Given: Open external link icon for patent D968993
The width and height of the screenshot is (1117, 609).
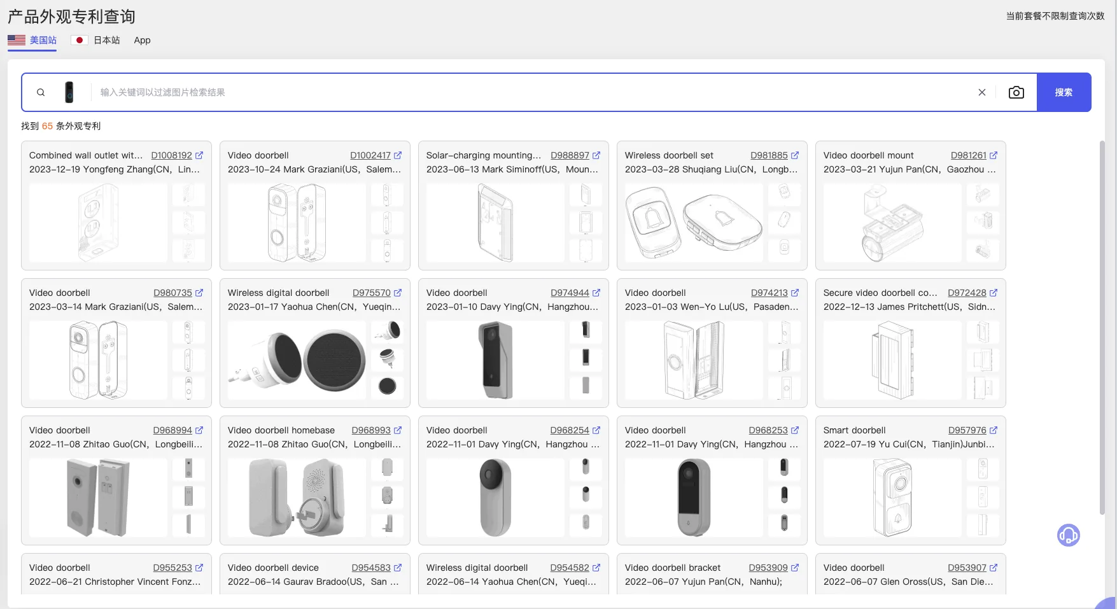Looking at the screenshot, I should coord(398,430).
